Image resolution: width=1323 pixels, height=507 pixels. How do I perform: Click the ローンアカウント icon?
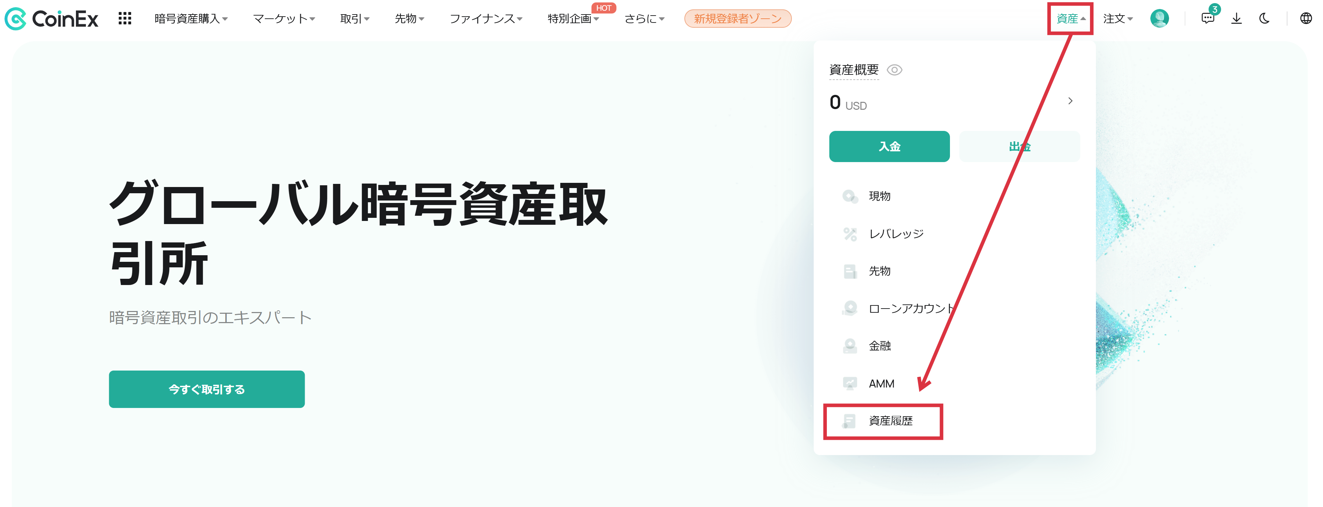coord(850,309)
